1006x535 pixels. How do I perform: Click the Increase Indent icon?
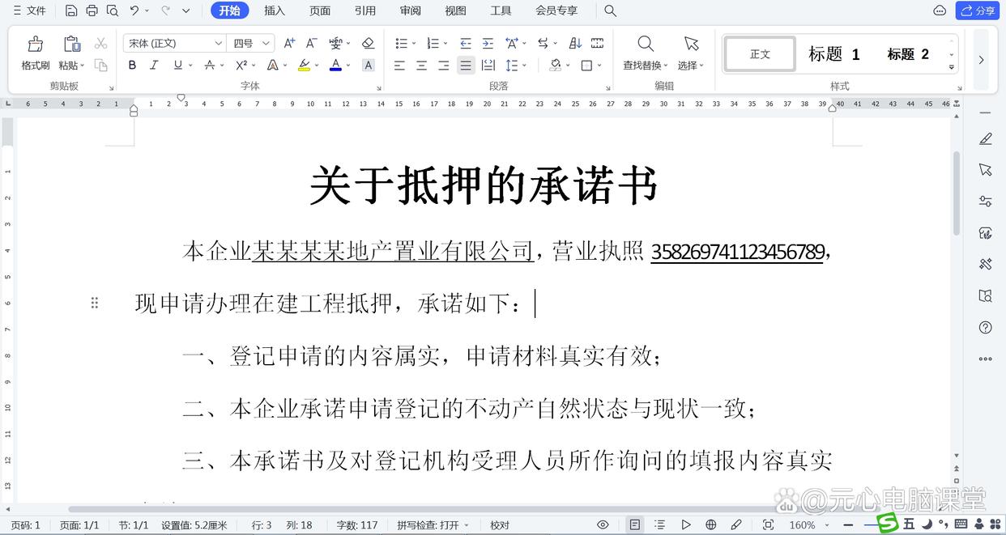tap(488, 43)
